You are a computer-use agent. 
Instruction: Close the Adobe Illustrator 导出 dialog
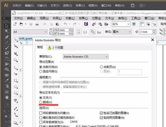(x=153, y=40)
